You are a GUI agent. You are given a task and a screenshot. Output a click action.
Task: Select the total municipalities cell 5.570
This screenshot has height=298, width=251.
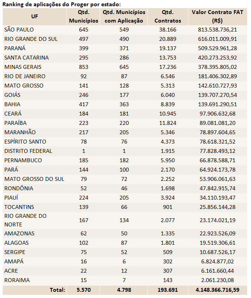pos(83,290)
